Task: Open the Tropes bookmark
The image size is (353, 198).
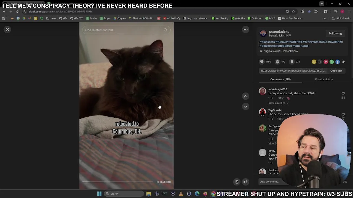Action: click(x=105, y=18)
